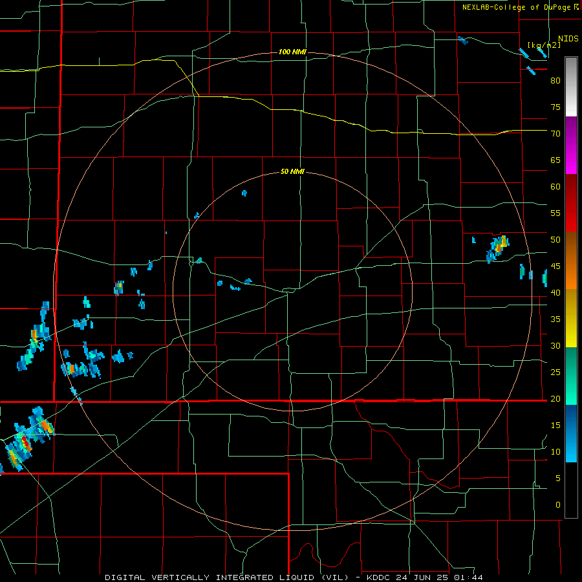Click the 70 value on the color scale

555,134
